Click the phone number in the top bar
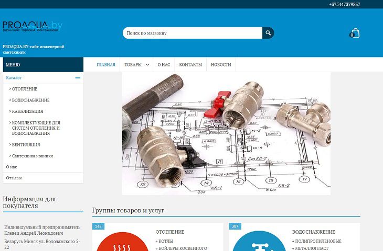 [344, 4]
